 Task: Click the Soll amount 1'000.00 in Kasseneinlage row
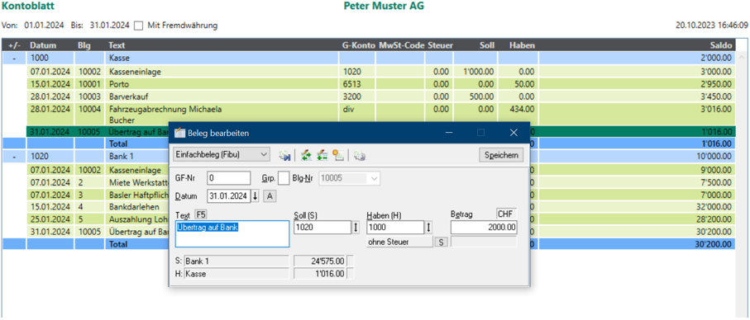pos(478,72)
